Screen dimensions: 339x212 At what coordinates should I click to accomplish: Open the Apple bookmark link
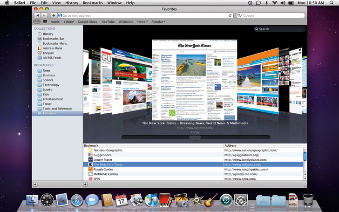tap(55, 21)
